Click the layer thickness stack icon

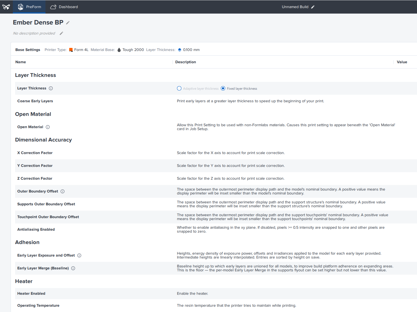pos(180,50)
